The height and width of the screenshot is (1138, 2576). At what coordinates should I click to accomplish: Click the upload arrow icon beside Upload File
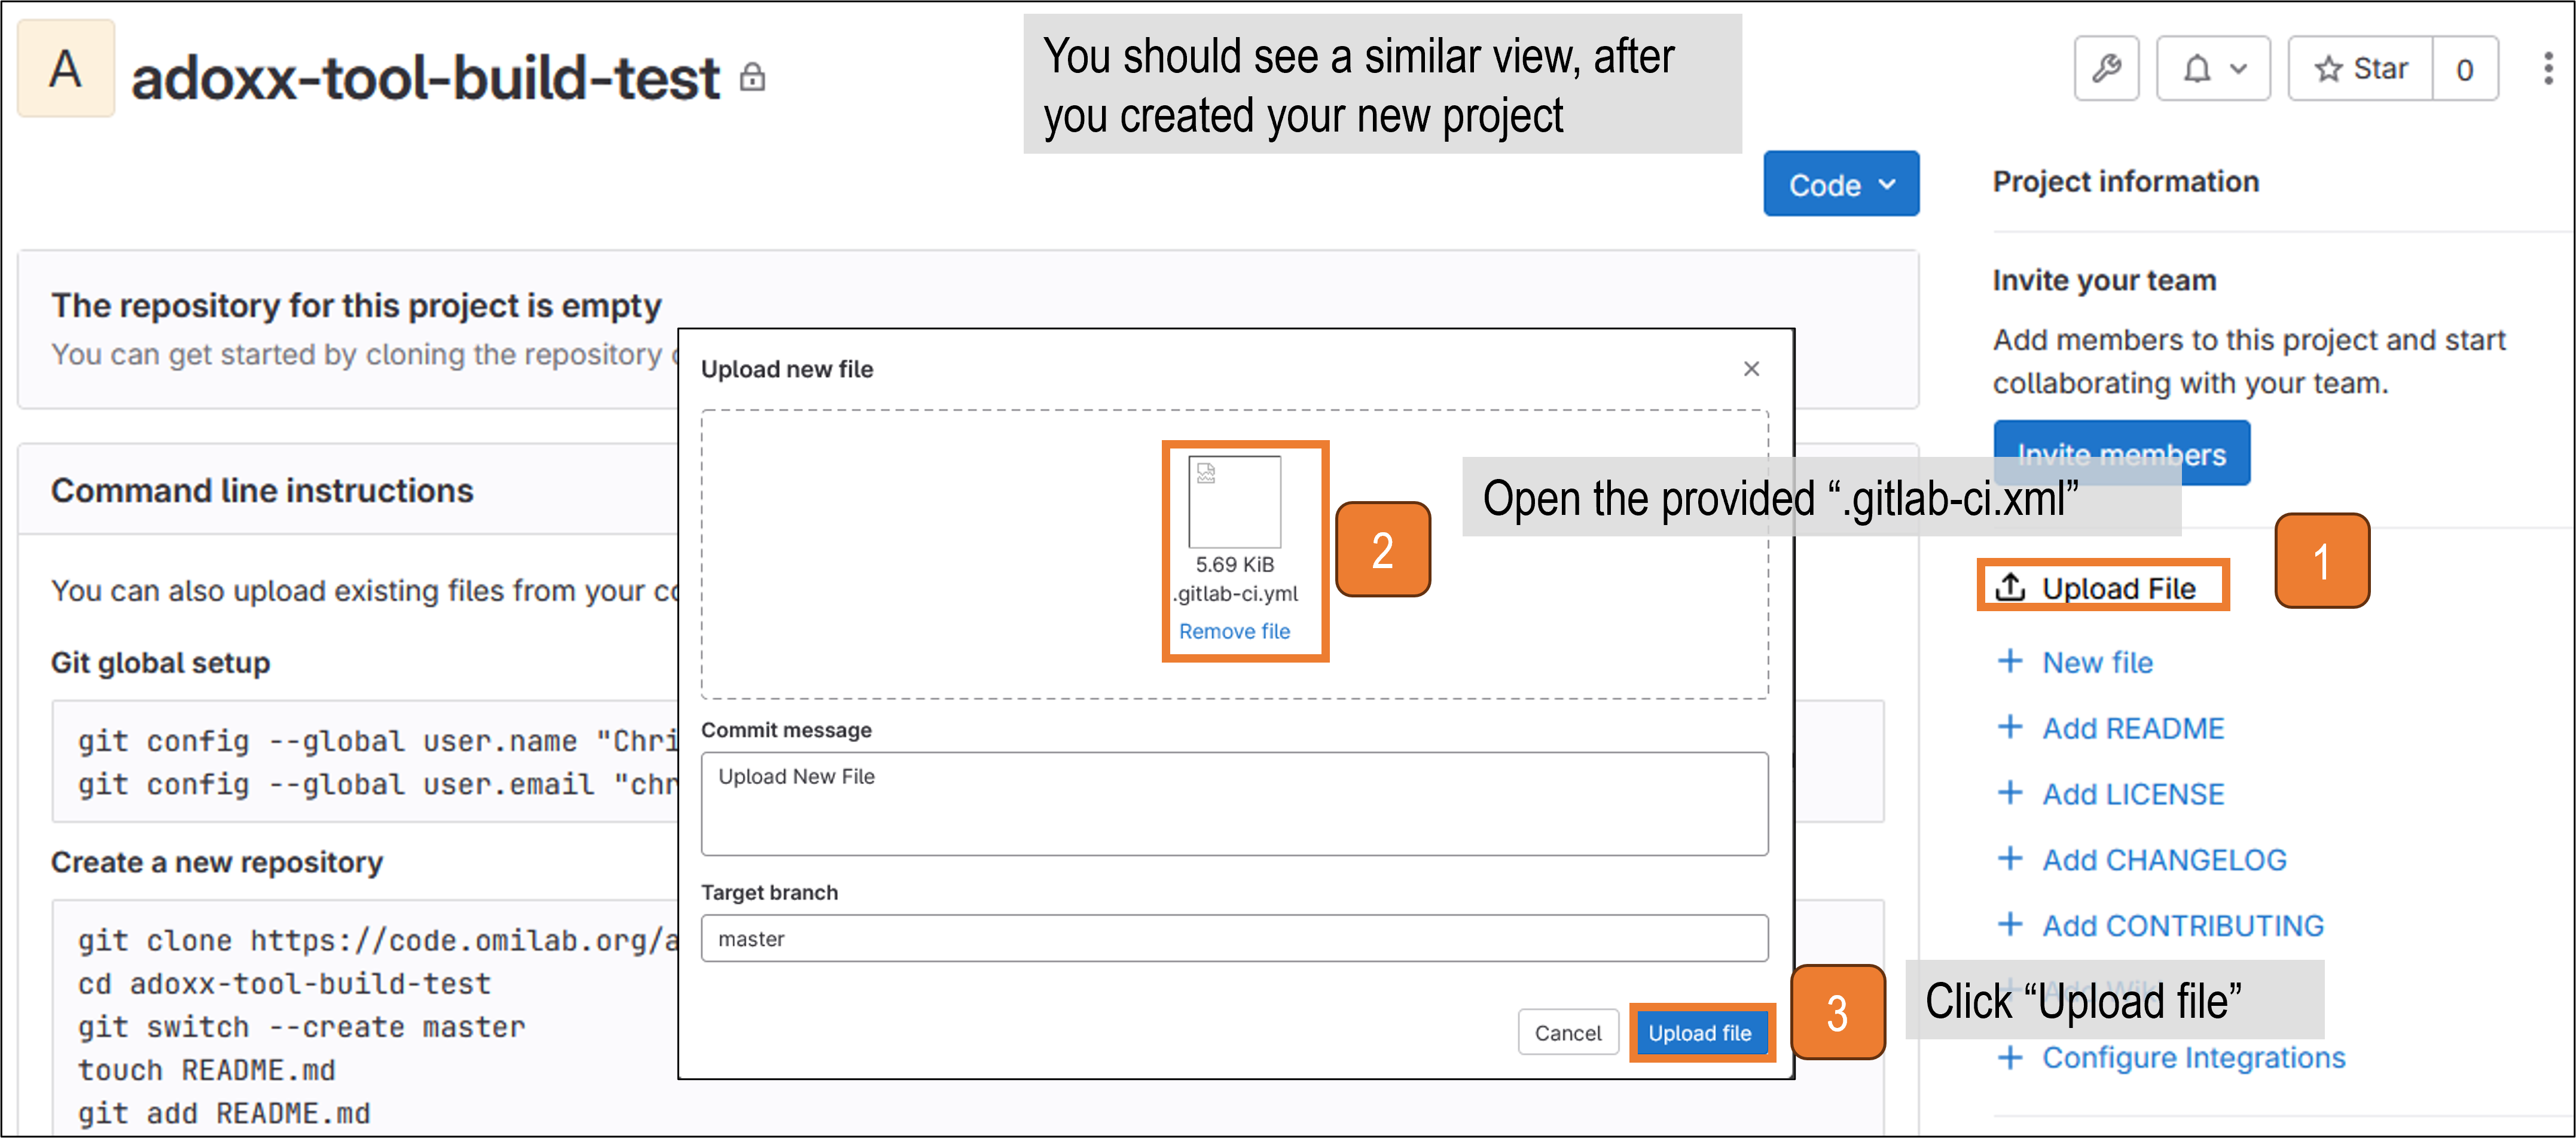click(x=2010, y=587)
